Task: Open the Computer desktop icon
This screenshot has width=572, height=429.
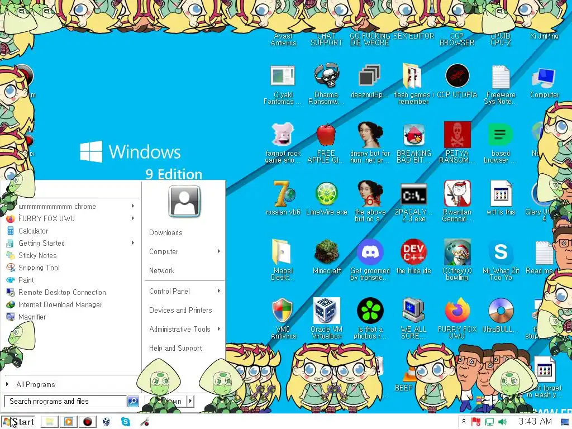Action: click(544, 77)
